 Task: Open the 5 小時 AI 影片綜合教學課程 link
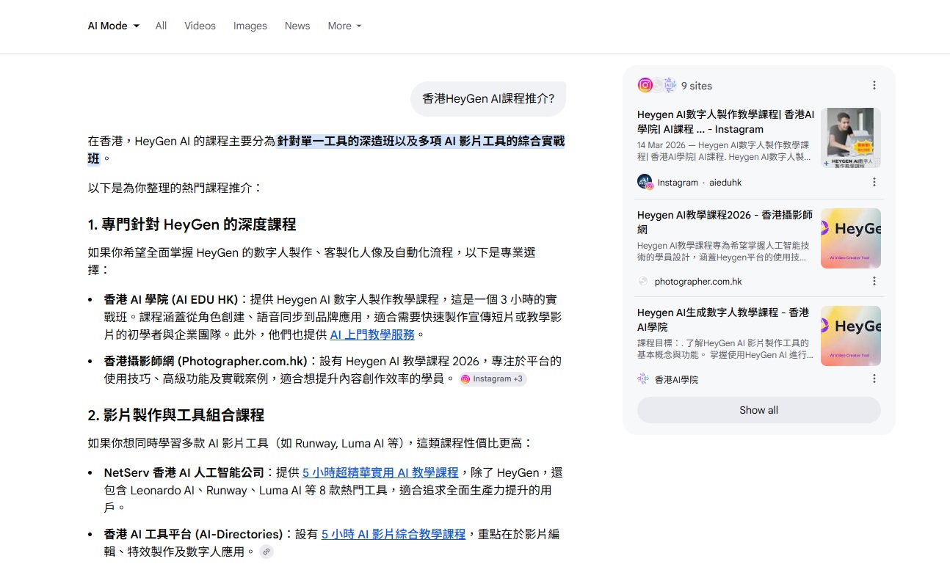(394, 534)
